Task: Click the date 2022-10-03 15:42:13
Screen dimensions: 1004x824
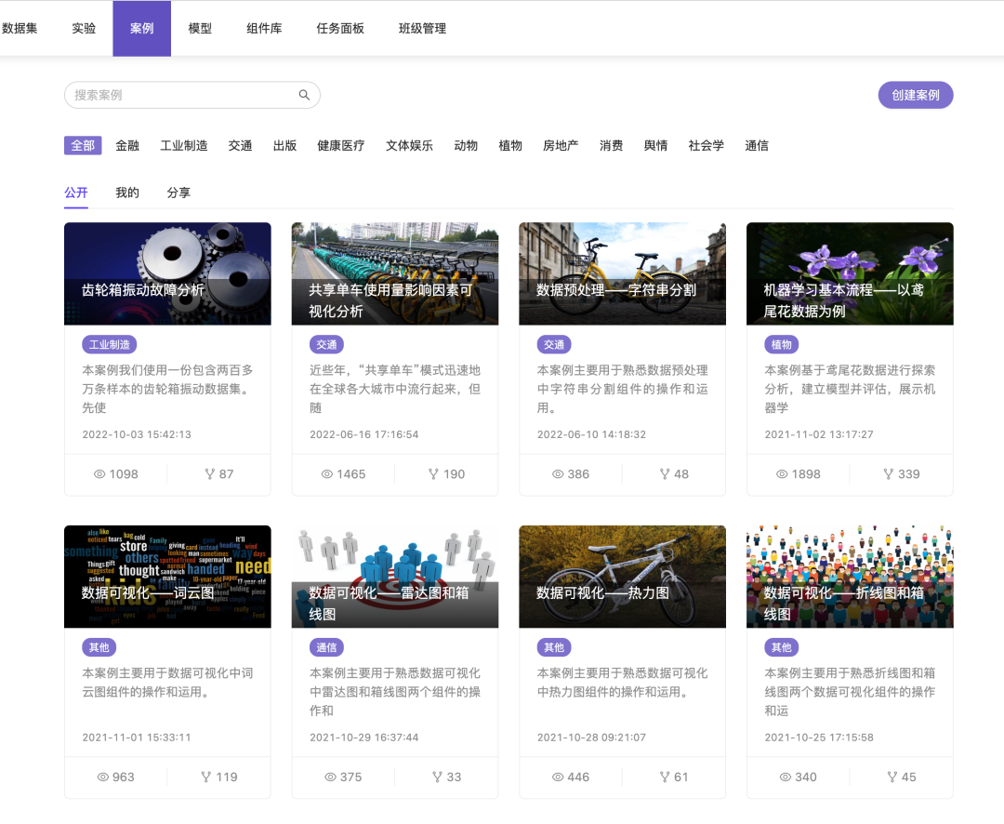Action: (137, 434)
